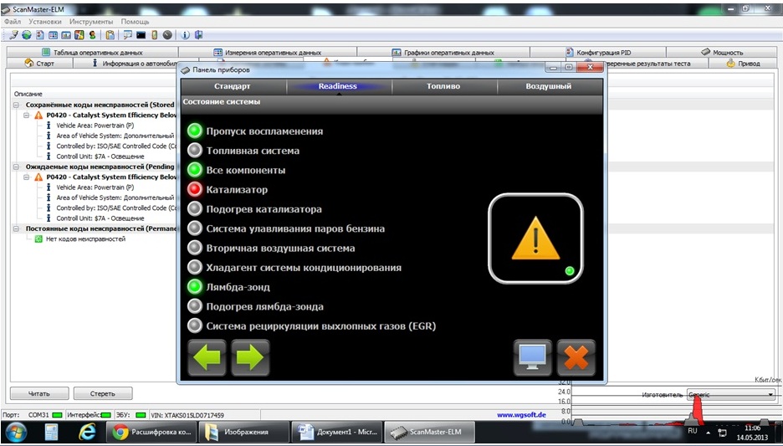Click the green Лямбда-зонд status indicator
This screenshot has width=783, height=446.
[x=195, y=287]
